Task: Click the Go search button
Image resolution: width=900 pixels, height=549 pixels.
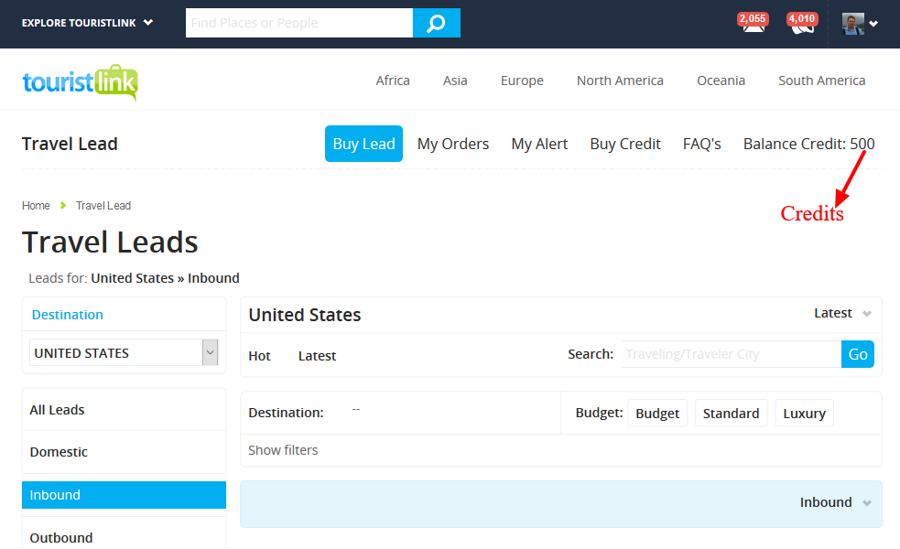Action: [x=858, y=354]
